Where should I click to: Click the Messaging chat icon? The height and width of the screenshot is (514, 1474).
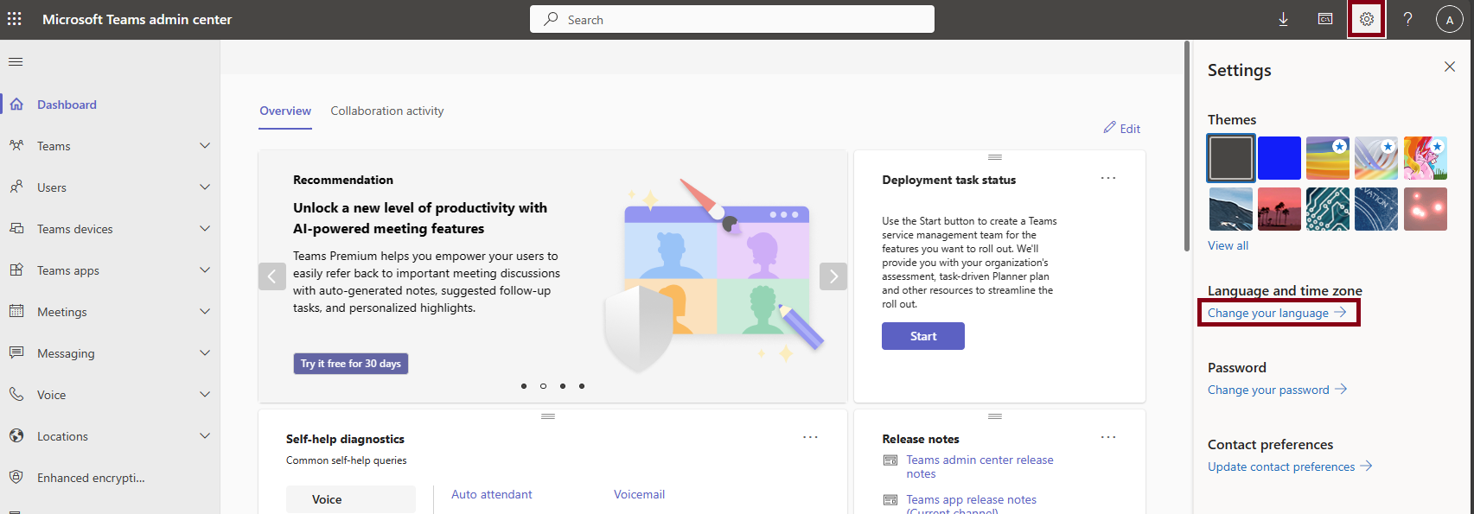[16, 353]
